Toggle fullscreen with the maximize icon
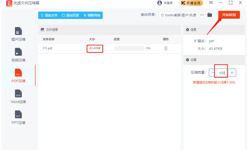Viewport: 247px width, 150px height. pyautogui.click(x=231, y=3)
